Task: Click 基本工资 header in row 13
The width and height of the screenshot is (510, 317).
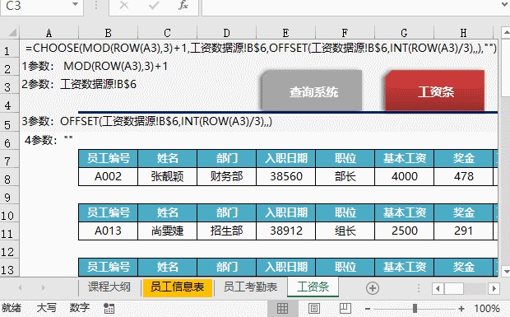Action: (x=404, y=268)
